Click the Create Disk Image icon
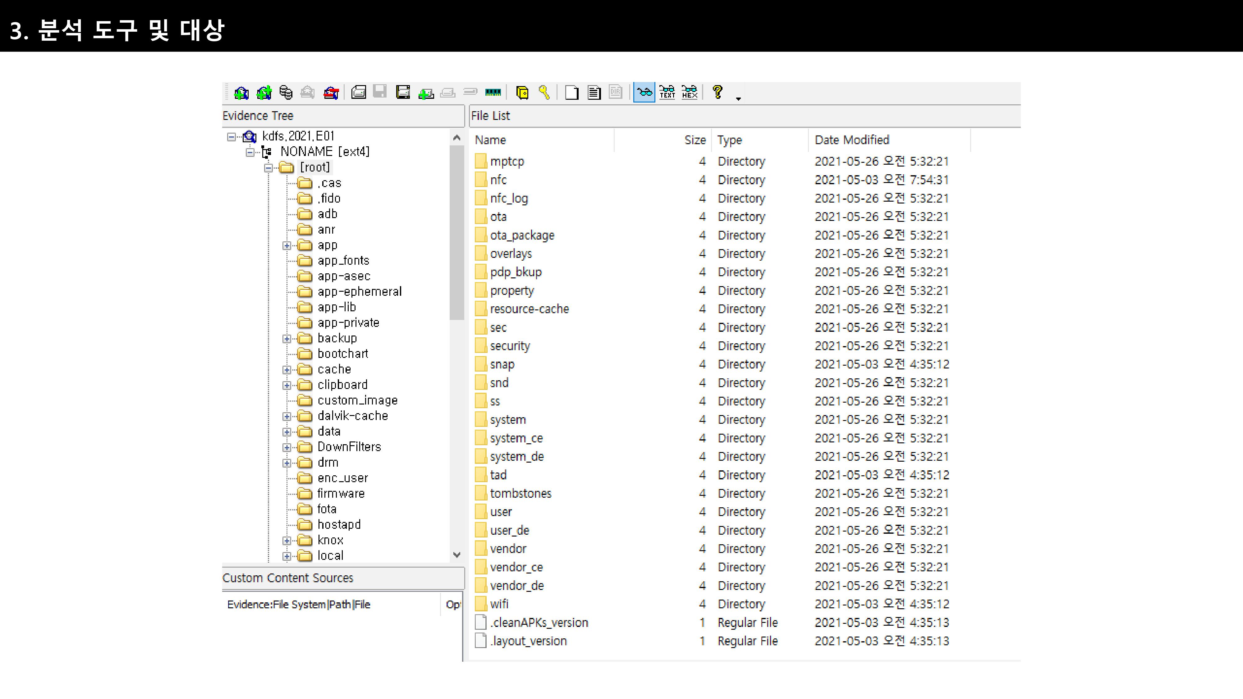 click(359, 92)
